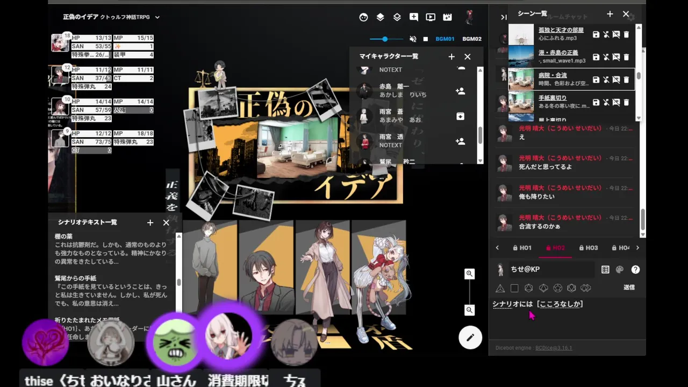This screenshot has height=387, width=688.
Task: Add a new entry in シナリオテキスト一覧
Action: pyautogui.click(x=150, y=223)
